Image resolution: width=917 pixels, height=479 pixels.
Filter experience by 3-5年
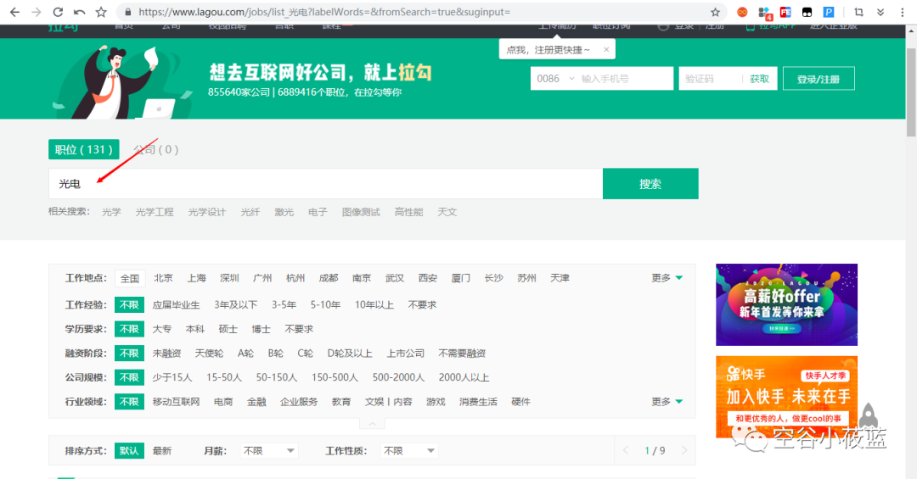pos(284,305)
